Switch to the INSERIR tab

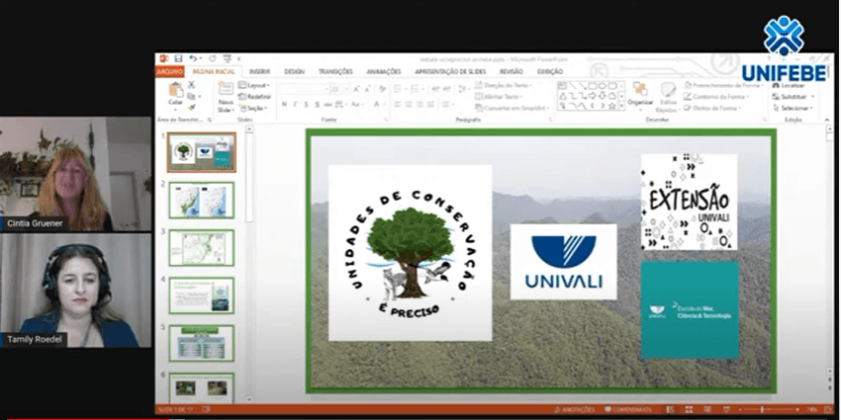click(x=259, y=71)
